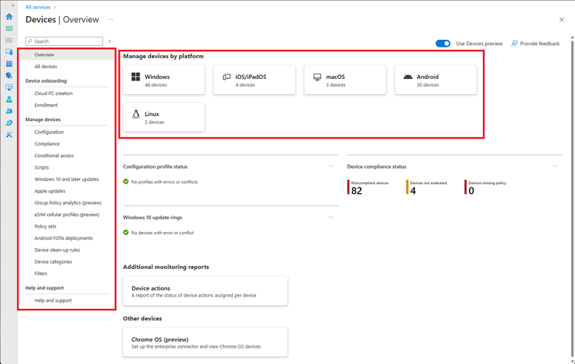575x364 pixels.
Task: Open the Users person icon
Action: 9,99
